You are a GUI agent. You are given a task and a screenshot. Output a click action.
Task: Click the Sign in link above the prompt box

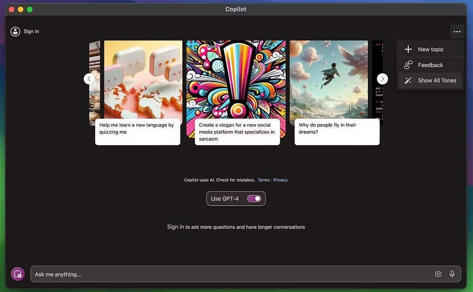[x=175, y=227]
